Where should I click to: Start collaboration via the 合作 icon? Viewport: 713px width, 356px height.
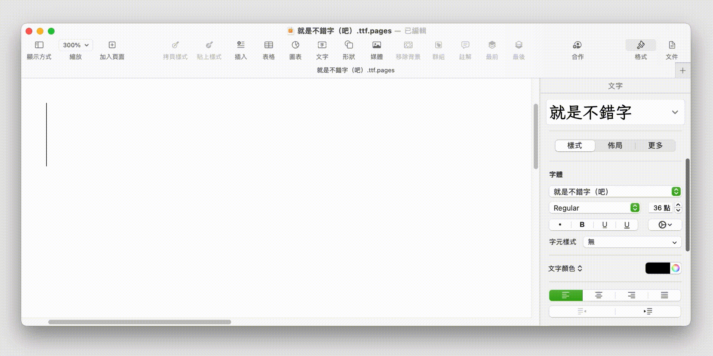point(577,50)
